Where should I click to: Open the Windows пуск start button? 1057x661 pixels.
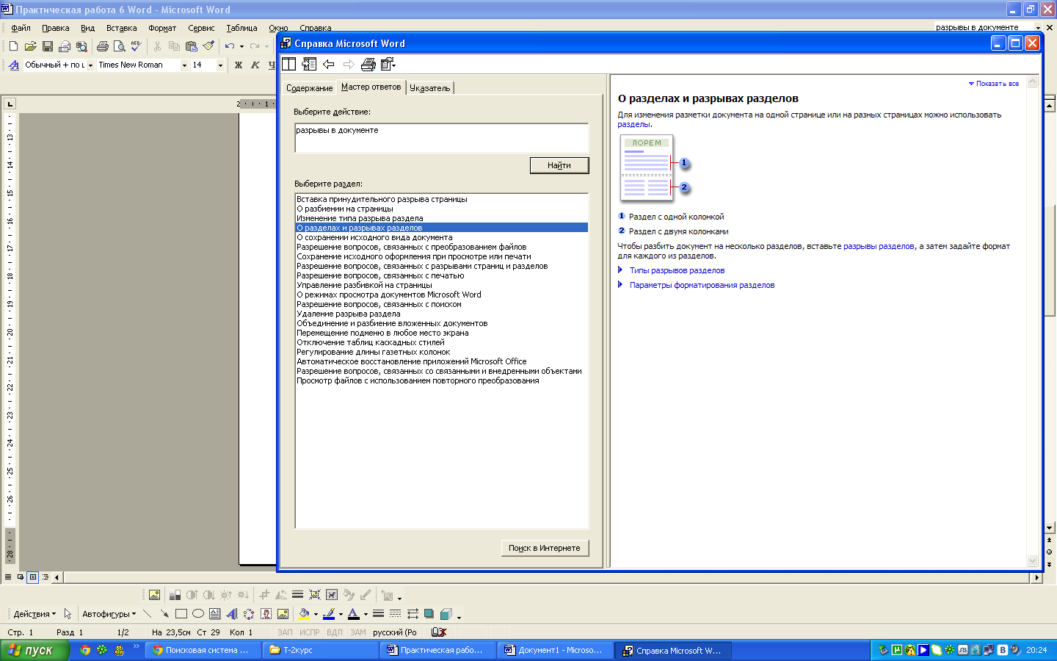point(34,650)
